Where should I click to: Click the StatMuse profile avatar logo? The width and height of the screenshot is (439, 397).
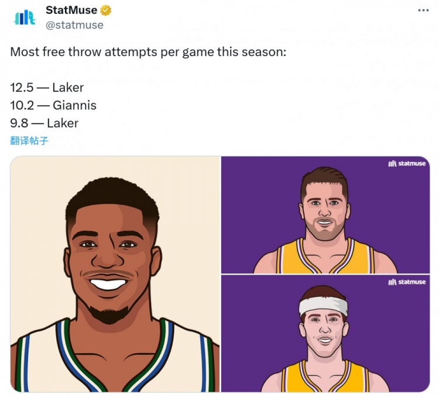click(x=25, y=17)
